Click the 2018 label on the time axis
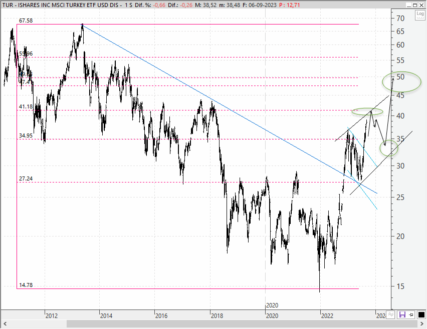 tap(217, 315)
